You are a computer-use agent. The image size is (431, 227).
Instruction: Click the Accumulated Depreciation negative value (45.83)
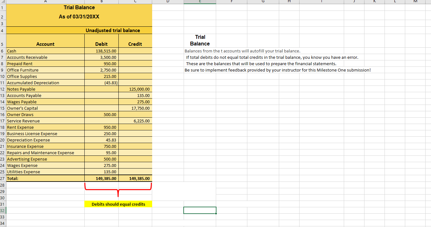click(101, 83)
